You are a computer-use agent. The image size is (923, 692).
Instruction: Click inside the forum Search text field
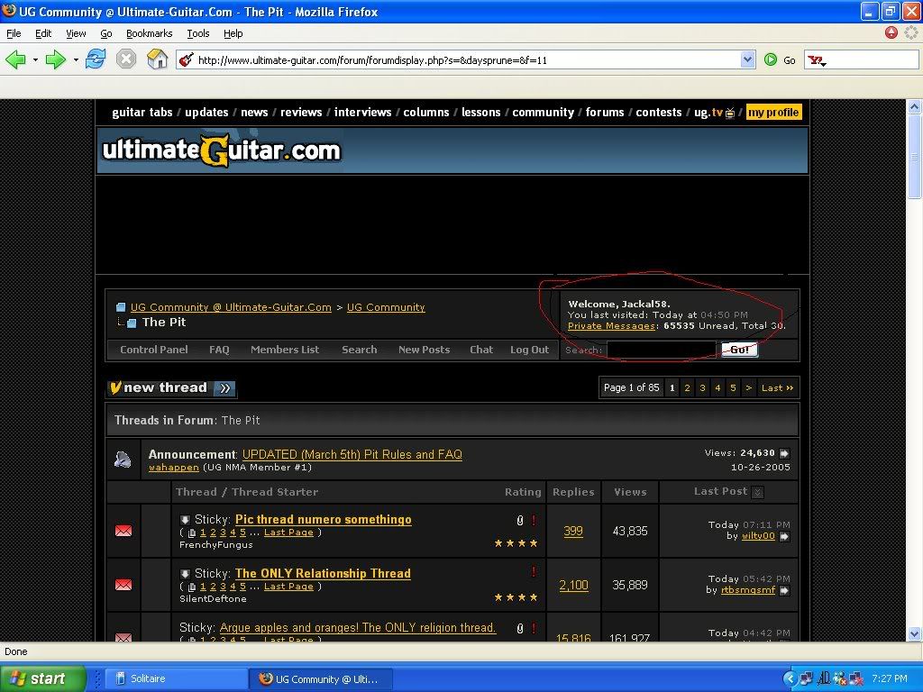(663, 350)
